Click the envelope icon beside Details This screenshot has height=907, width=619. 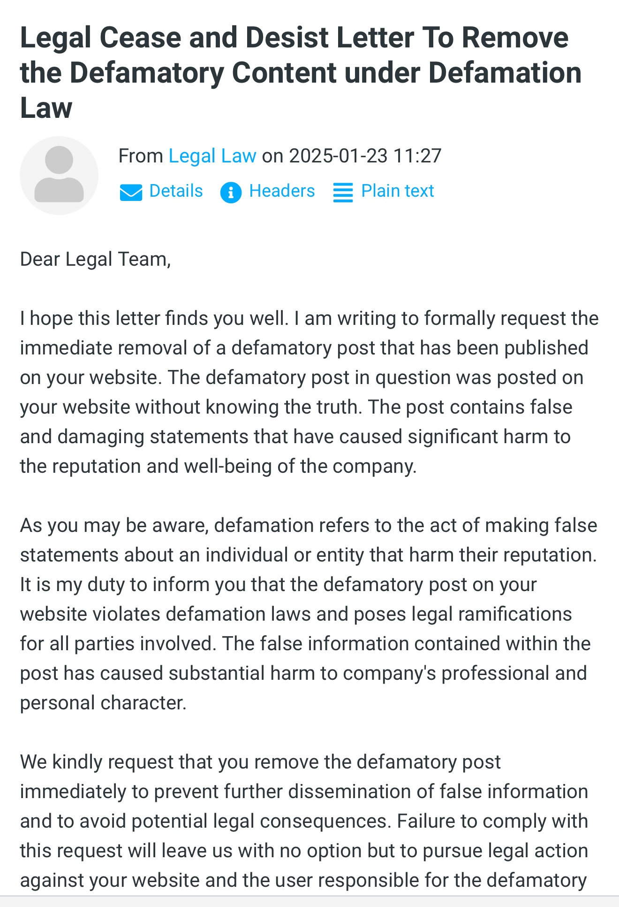[131, 192]
